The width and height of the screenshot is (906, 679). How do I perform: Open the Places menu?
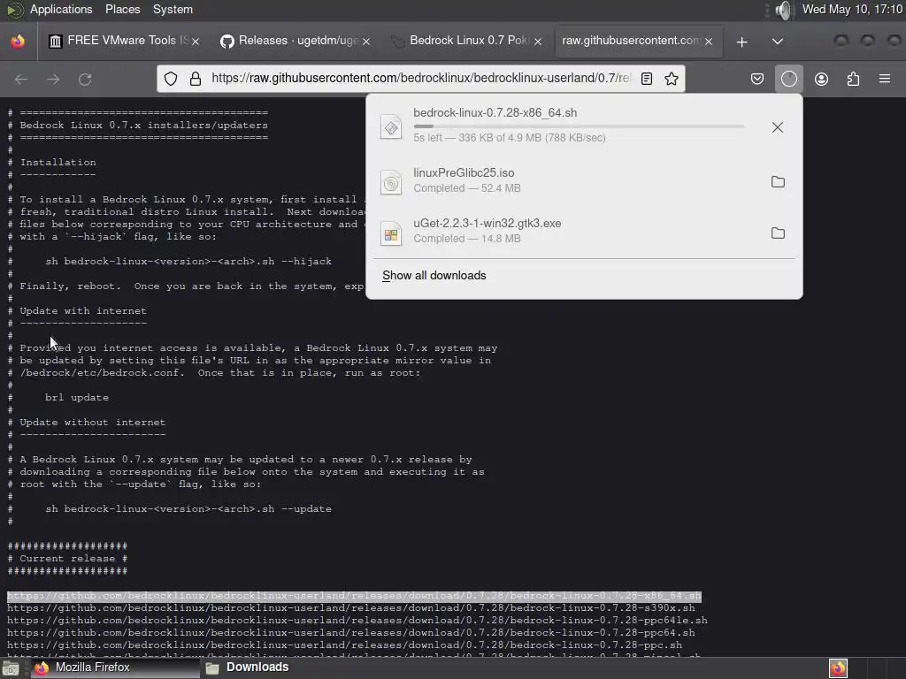(122, 9)
